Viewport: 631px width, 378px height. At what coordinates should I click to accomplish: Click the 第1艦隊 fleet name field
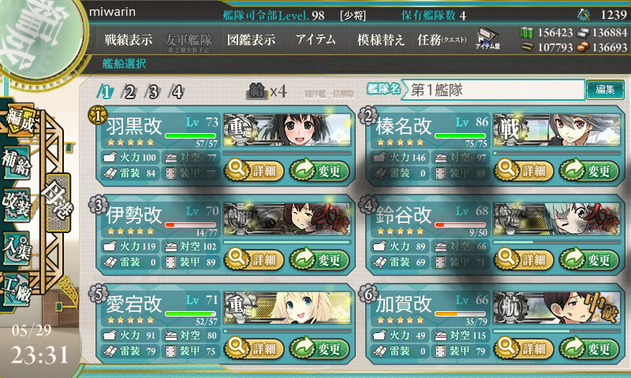pos(493,90)
